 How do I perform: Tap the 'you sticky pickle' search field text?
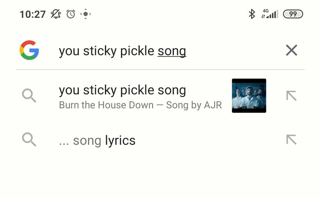[x=106, y=51]
